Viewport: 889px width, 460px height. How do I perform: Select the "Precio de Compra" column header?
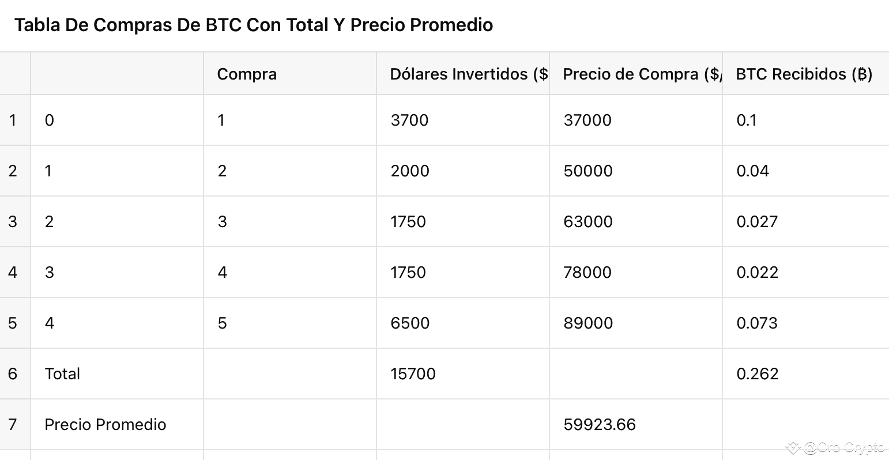(640, 74)
